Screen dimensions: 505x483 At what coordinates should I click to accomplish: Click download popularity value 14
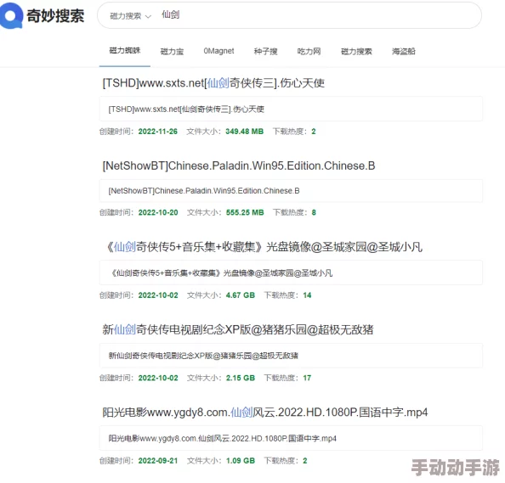pyautogui.click(x=307, y=295)
